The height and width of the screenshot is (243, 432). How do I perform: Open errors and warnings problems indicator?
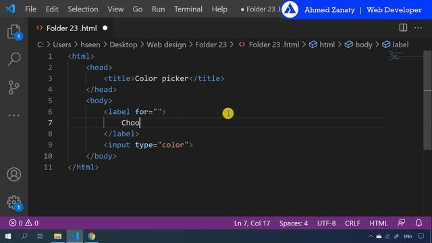pos(24,223)
